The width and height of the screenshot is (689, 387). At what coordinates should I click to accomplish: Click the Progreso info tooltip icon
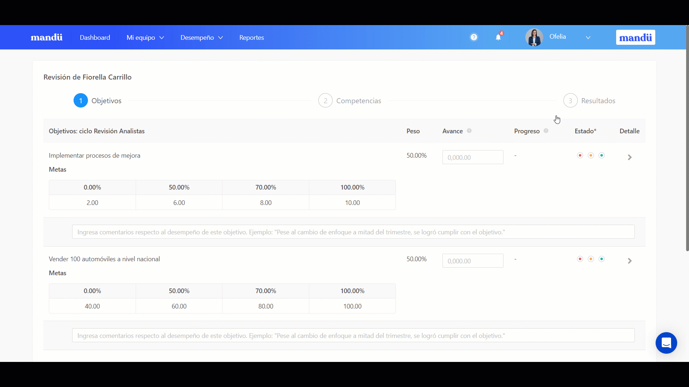click(546, 131)
